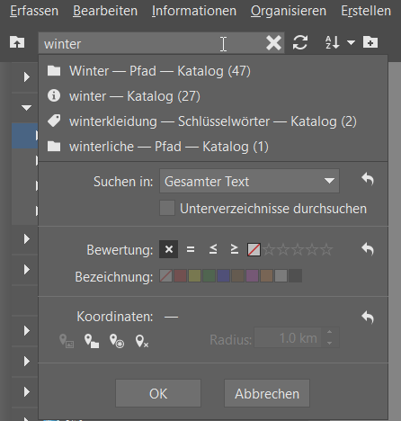Screen dimensions: 401x421
Task: Select the less-than-or-equal rating comparison
Action: pyautogui.click(x=213, y=249)
